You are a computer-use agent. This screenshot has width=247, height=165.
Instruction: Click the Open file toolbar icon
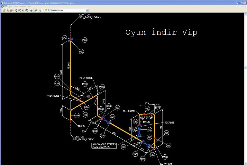coord(4,10)
